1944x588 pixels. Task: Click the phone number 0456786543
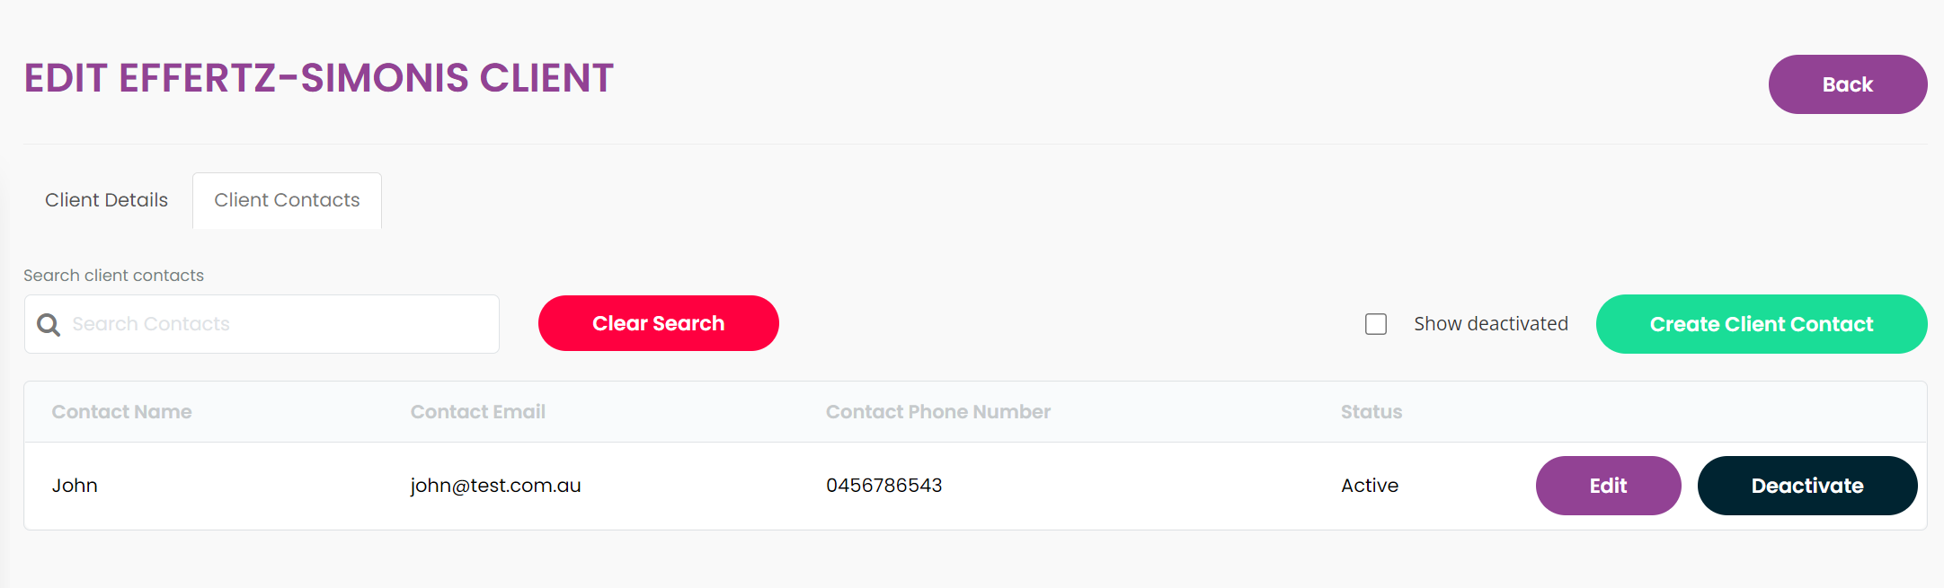[883, 486]
